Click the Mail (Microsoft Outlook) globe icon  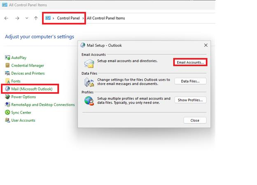(7, 89)
